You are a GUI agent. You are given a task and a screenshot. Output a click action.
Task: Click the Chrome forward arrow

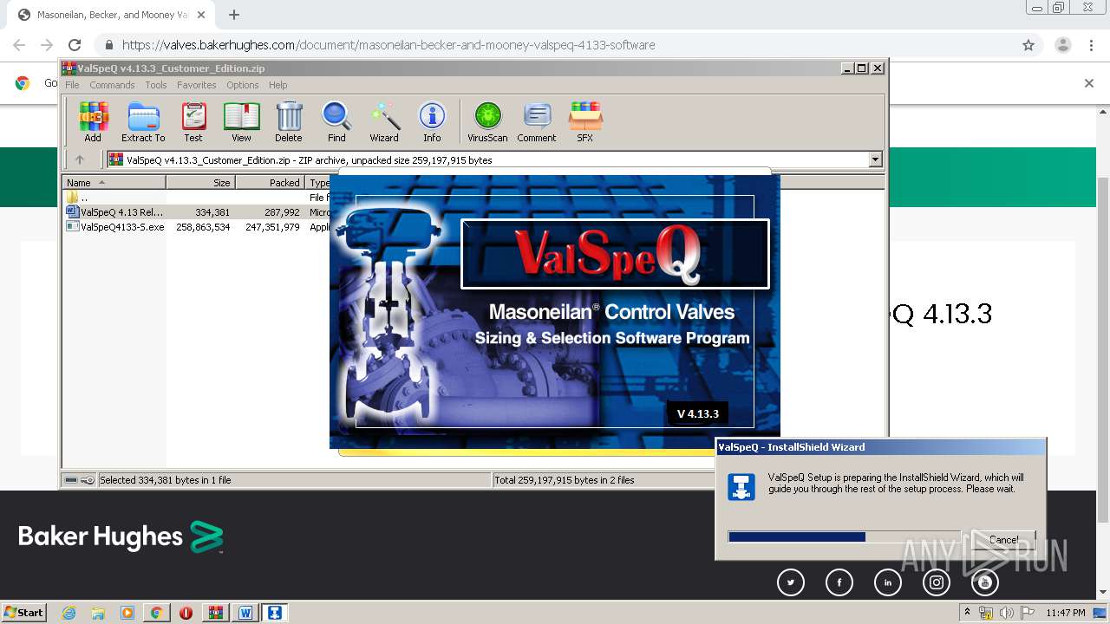[47, 45]
